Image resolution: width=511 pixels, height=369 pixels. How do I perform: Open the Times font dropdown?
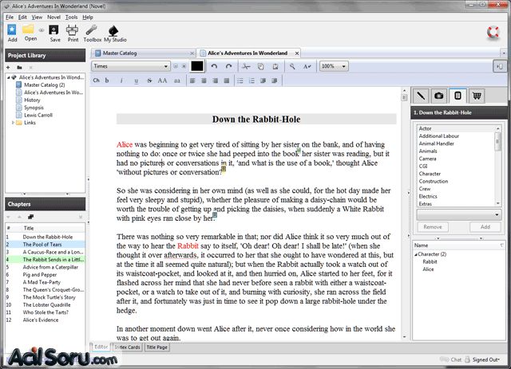pyautogui.click(x=131, y=66)
